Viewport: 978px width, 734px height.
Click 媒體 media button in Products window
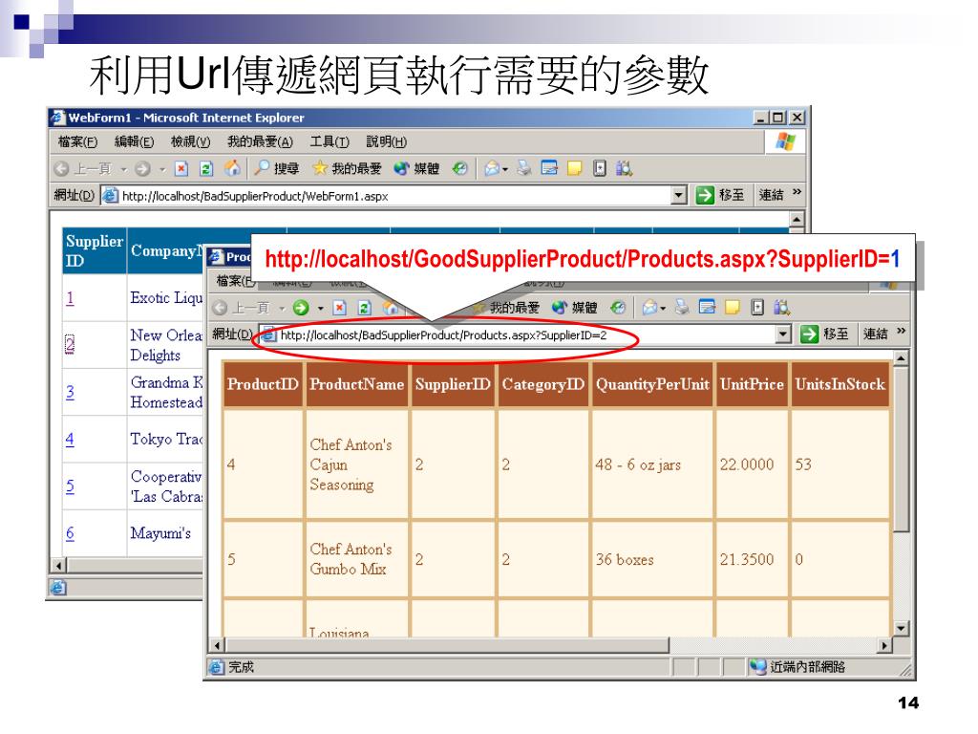(575, 308)
